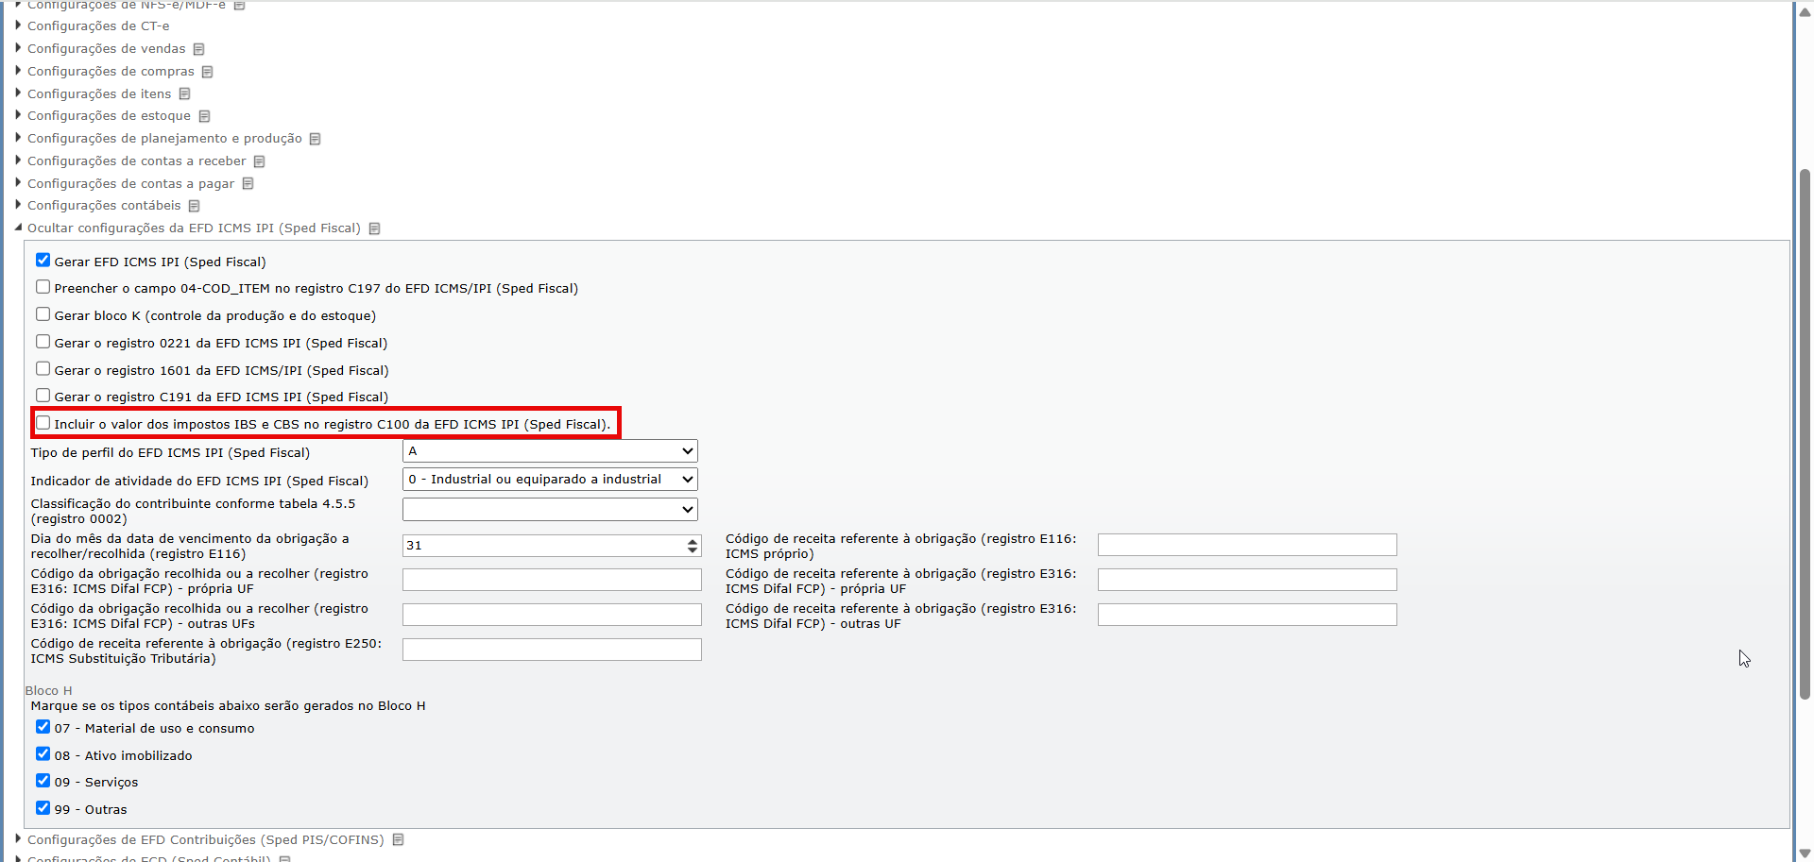Click the note icon beside Configurações de estoque
This screenshot has width=1814, height=862.
[204, 116]
